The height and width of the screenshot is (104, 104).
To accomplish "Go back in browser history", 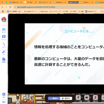I will tap(2, 7).
